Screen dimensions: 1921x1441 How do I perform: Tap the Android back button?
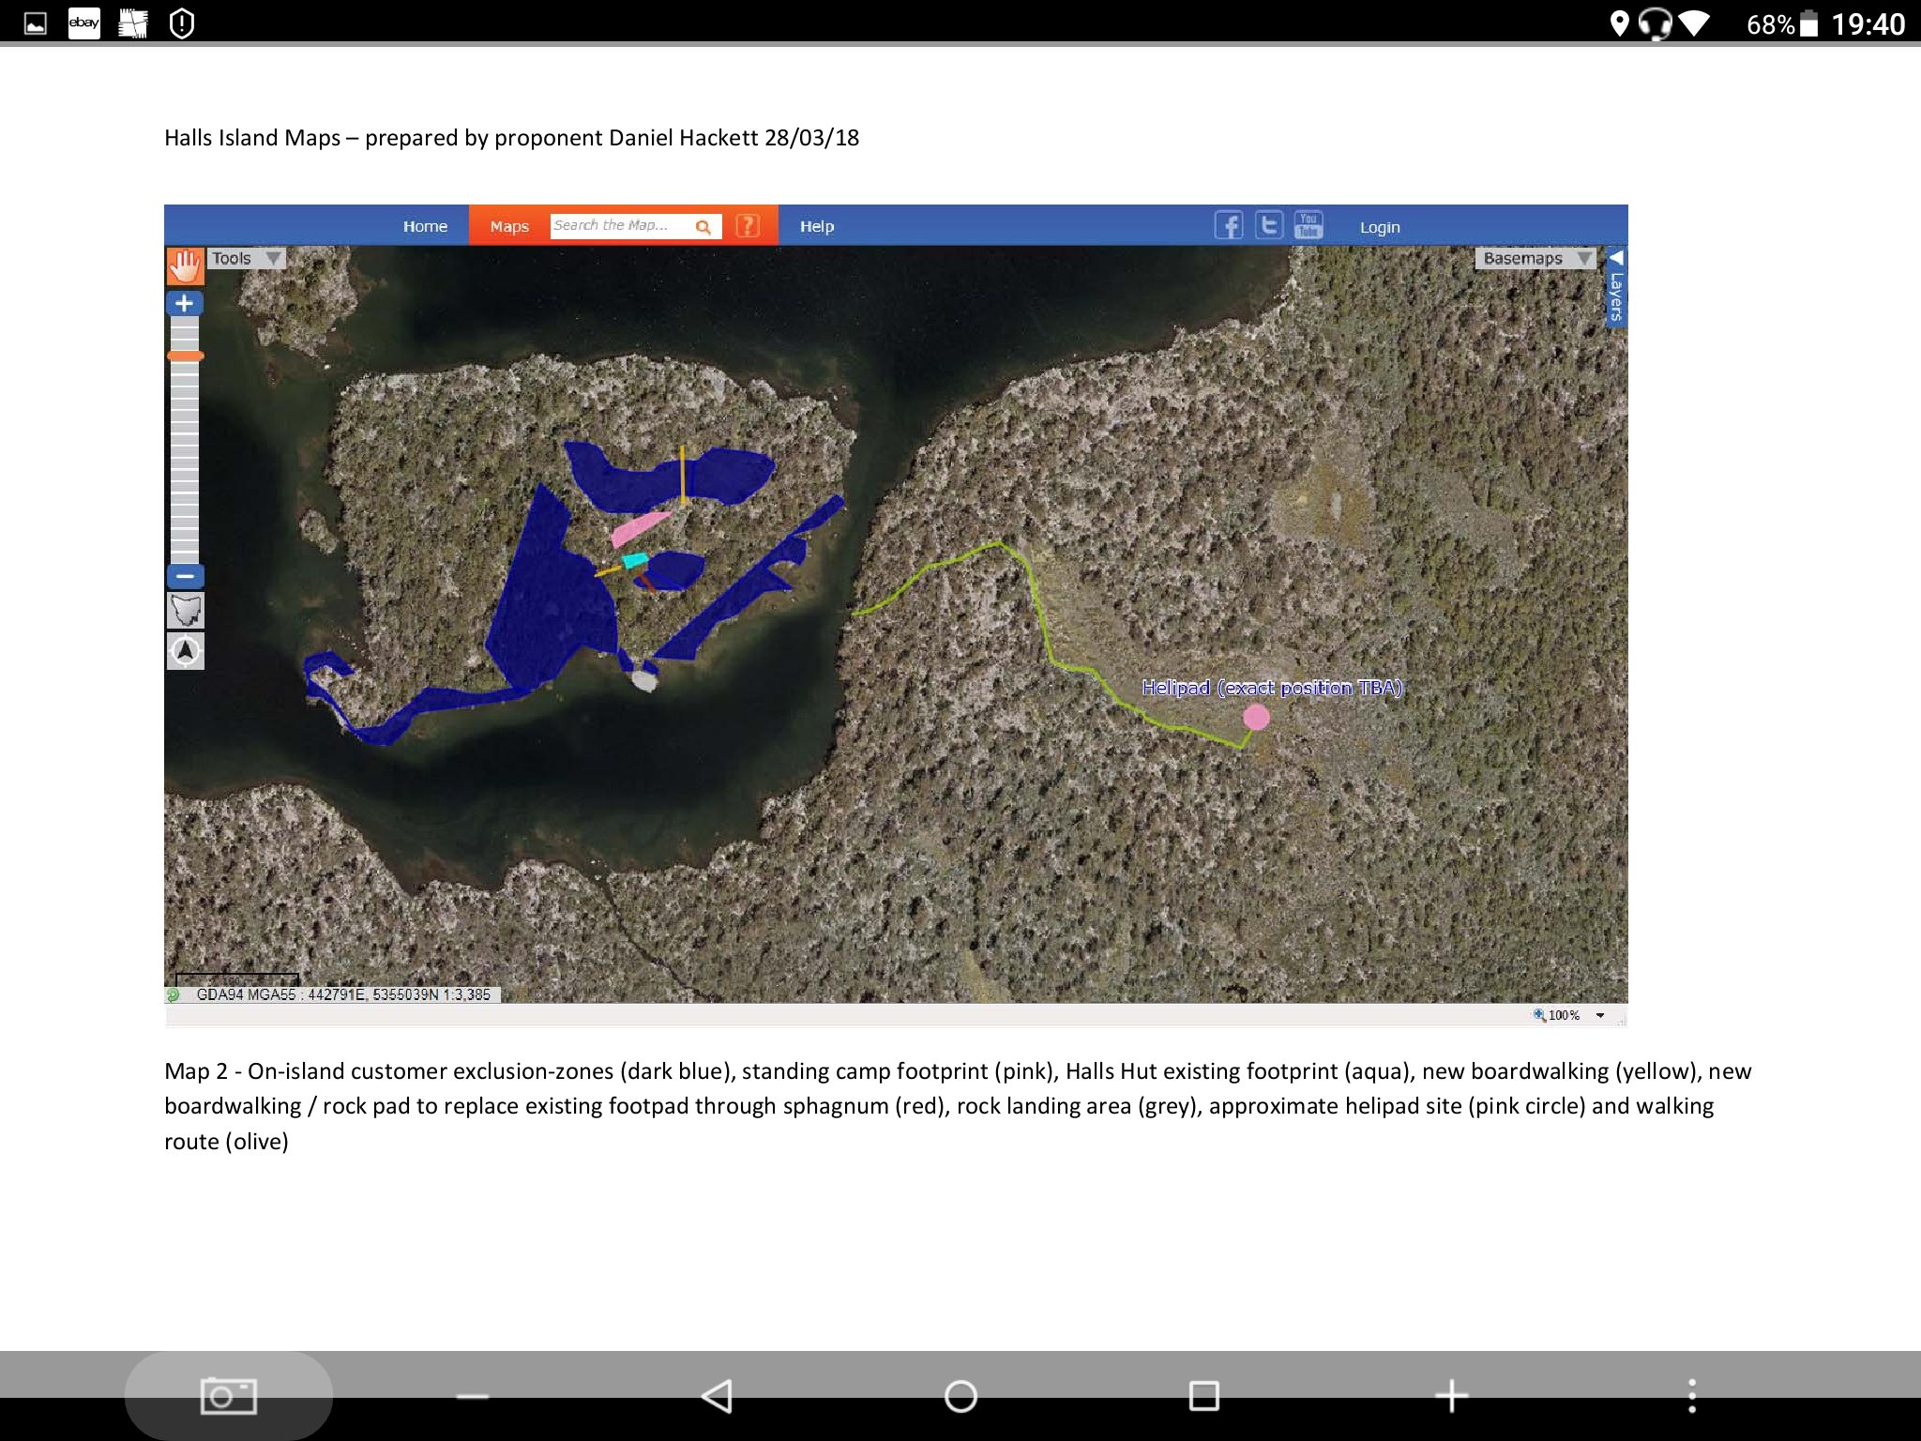(717, 1396)
